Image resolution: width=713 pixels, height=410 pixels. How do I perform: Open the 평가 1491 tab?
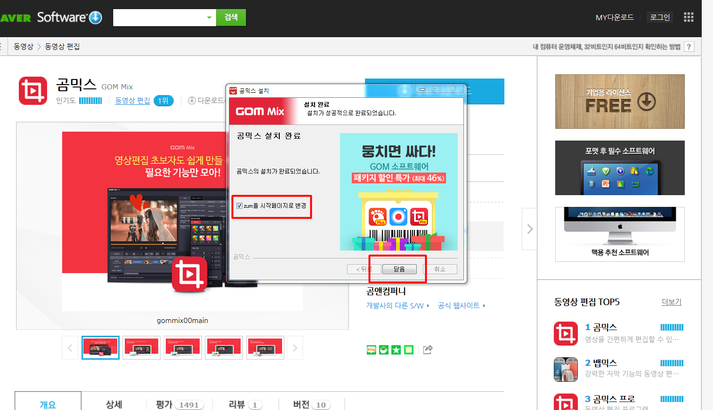(180, 404)
